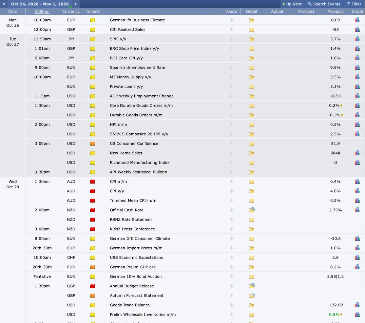Open detail folder for Autumn Forecast Statement
The width and height of the screenshot is (365, 323).
click(x=252, y=295)
